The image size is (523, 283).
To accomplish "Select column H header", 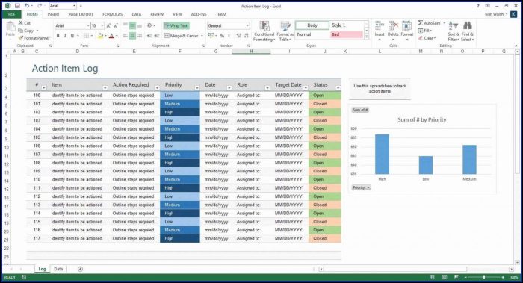I will coord(251,52).
